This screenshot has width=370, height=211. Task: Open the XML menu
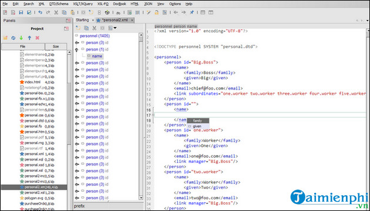41,4
